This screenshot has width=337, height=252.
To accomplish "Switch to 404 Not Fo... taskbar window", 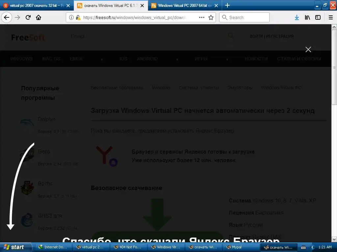I will [128, 247].
